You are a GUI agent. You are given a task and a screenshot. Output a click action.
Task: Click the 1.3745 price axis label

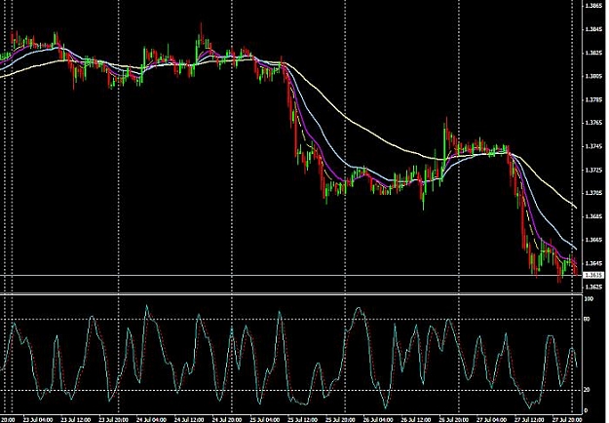(x=594, y=146)
